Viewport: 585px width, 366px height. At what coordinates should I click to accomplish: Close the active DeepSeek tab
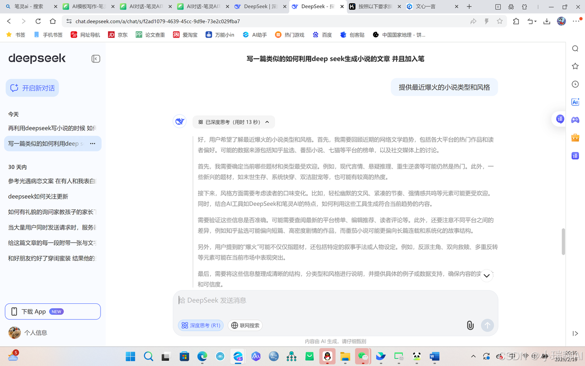tap(342, 7)
